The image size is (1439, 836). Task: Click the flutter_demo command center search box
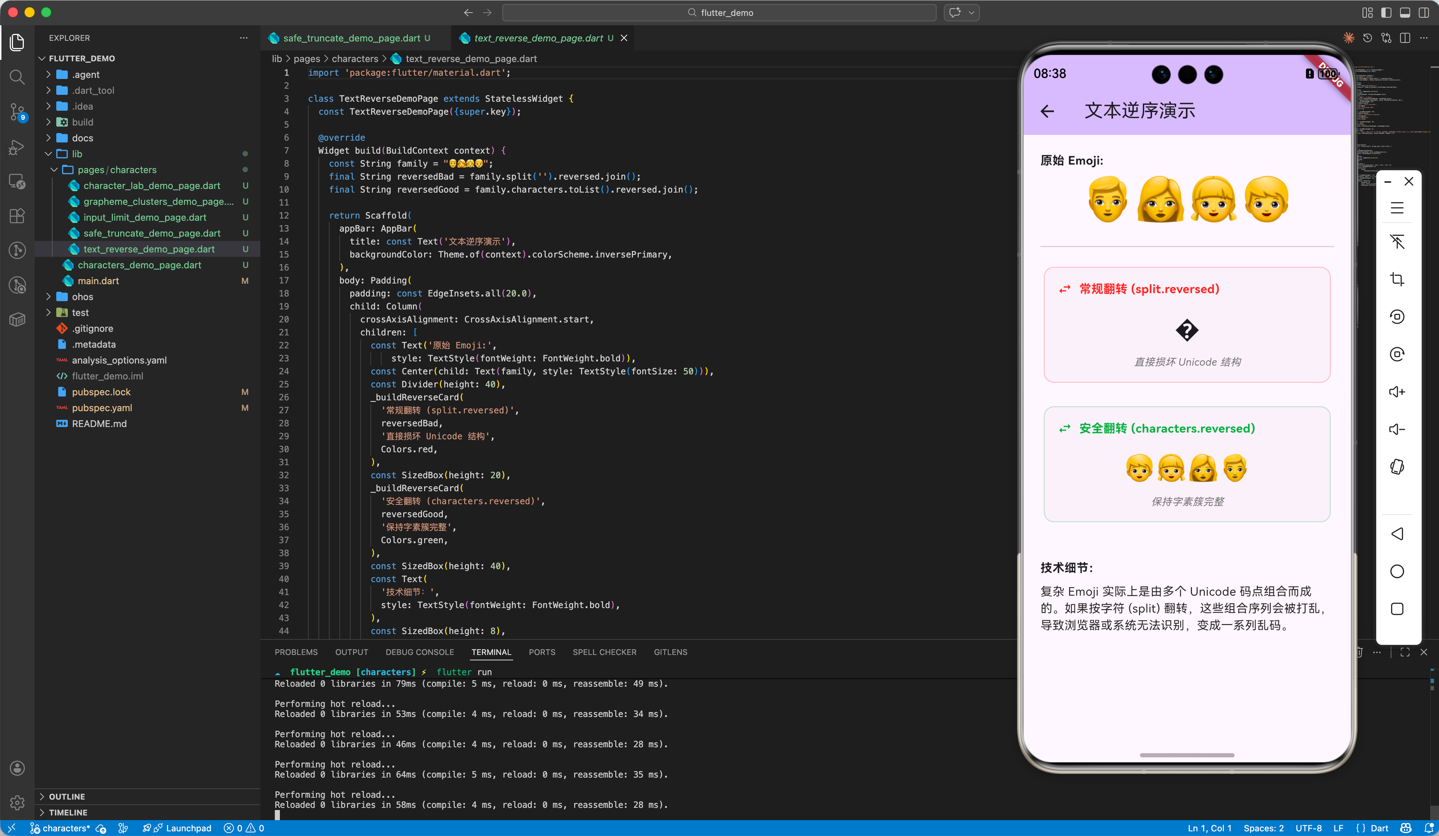pyautogui.click(x=719, y=13)
